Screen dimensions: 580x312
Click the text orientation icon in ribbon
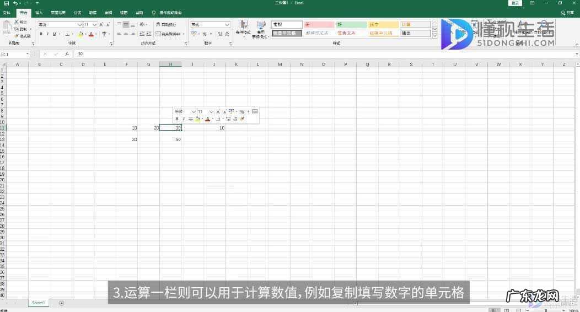point(143,24)
